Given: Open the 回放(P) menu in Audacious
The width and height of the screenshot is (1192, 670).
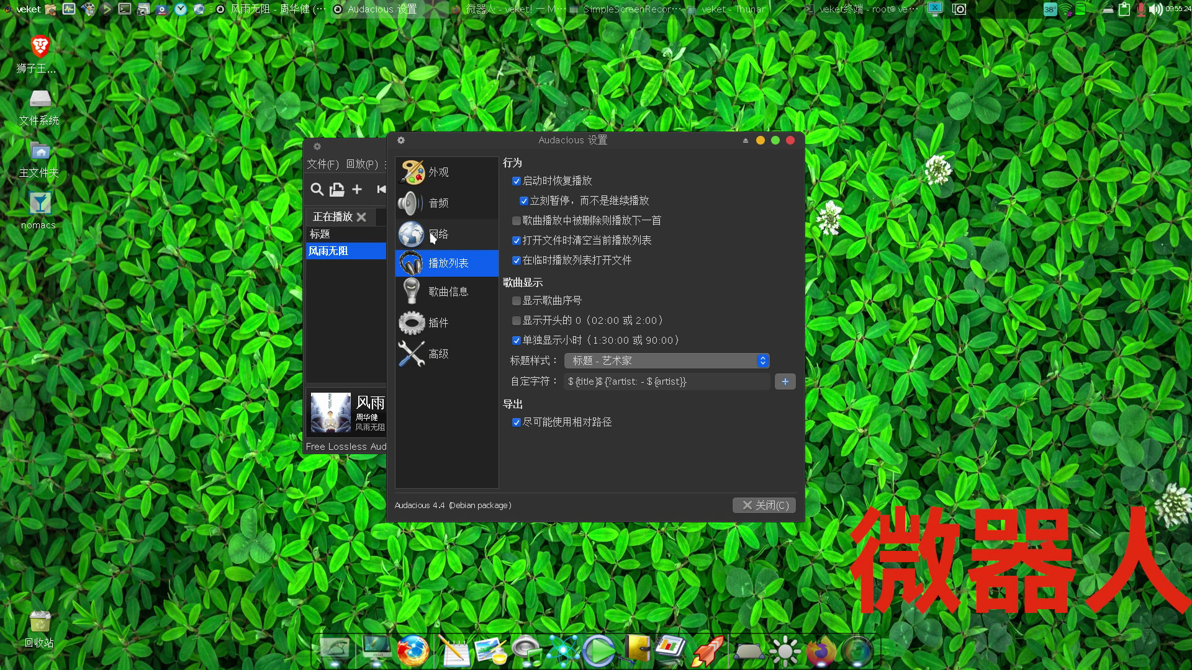Looking at the screenshot, I should click(362, 164).
